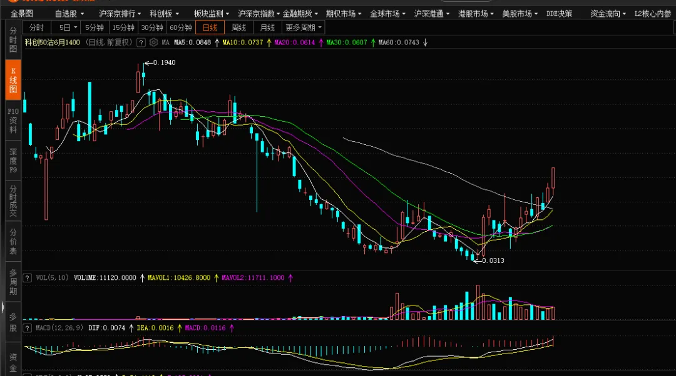Viewport: 676px width, 376px height.
Task: Open the 深度F9 sidebar tab
Action: coord(13,161)
